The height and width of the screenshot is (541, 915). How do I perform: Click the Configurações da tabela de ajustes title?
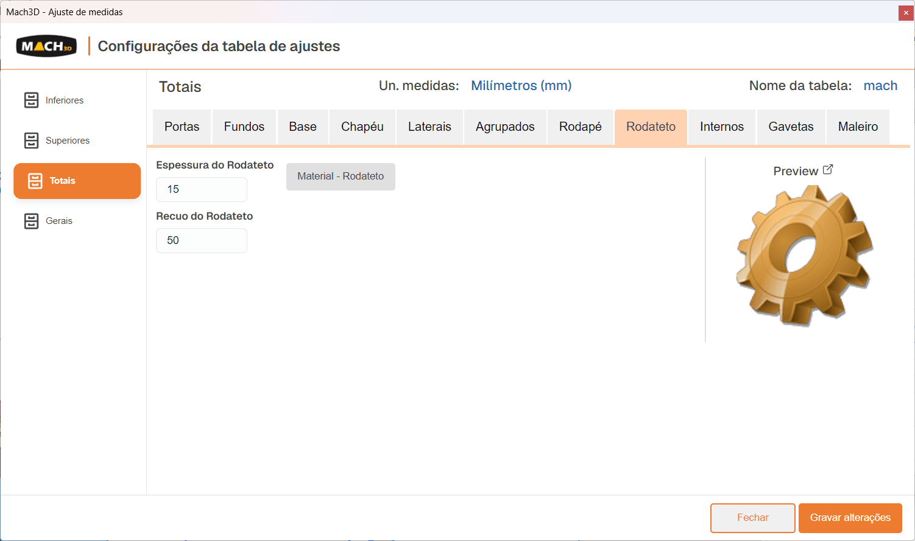(219, 46)
